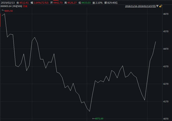Click the 2.10% amplitude value
The image size is (172, 121).
click(99, 3)
